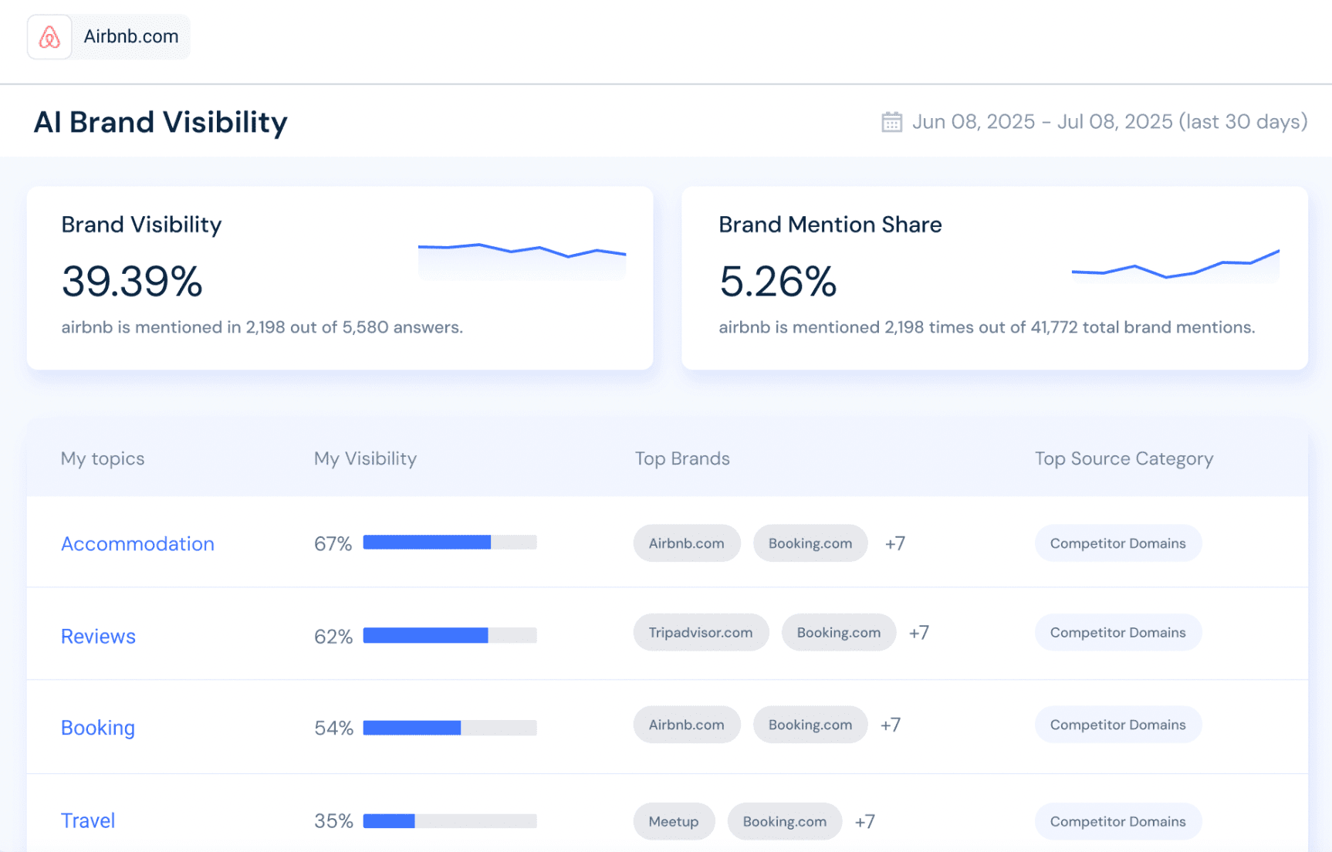
Task: Expand +7 more brands in Accommodation row
Action: point(894,544)
